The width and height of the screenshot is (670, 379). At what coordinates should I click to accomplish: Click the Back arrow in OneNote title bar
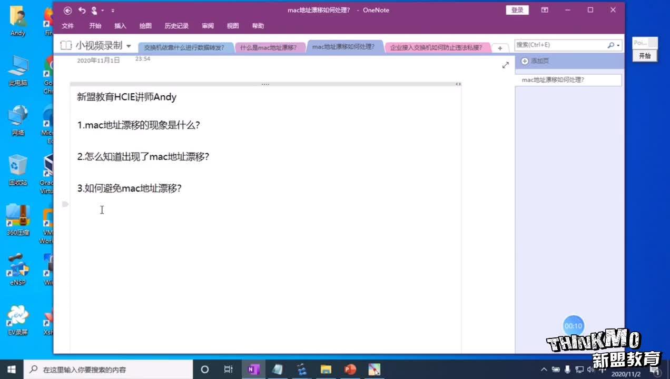pyautogui.click(x=67, y=11)
